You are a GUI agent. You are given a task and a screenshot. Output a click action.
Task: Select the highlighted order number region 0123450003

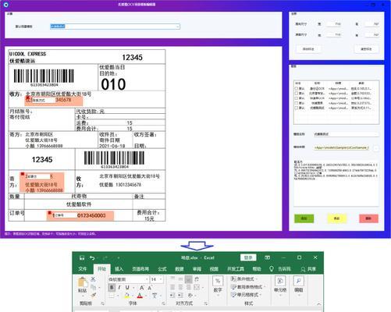point(80,215)
